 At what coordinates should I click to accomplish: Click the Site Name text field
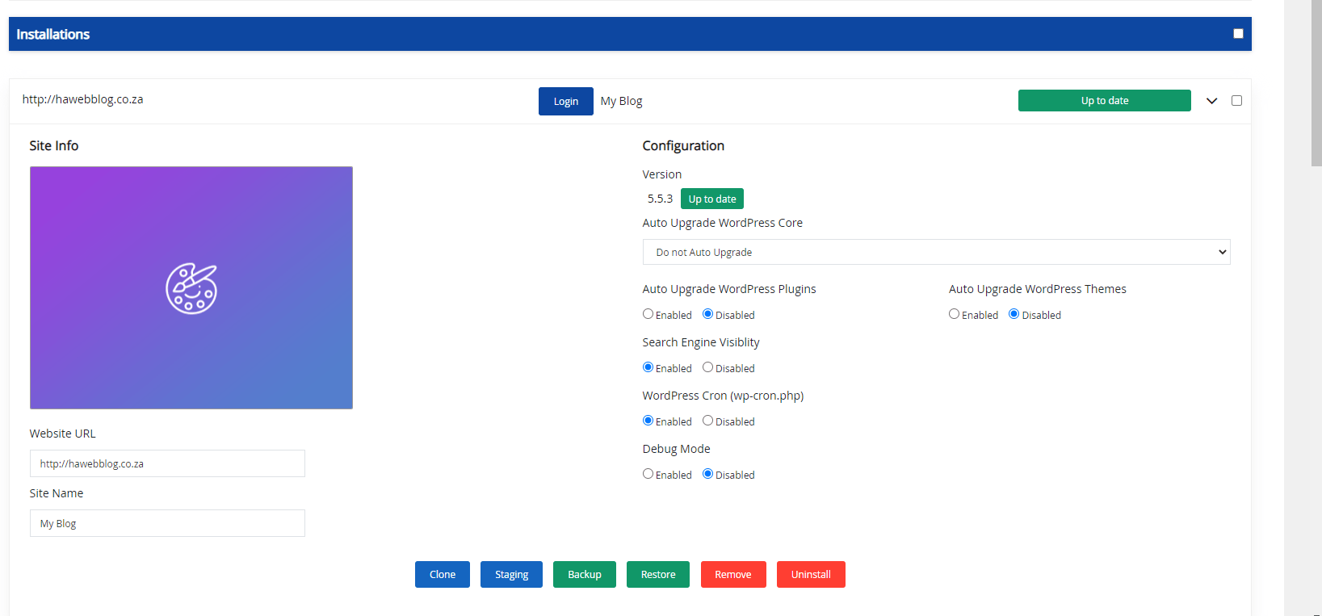(167, 523)
